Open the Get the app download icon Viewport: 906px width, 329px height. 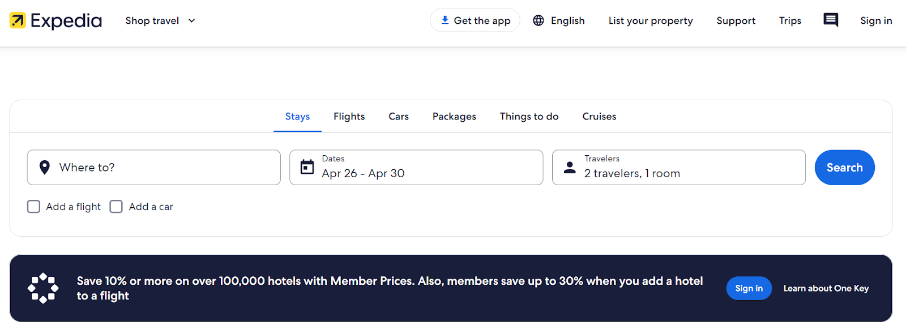tap(444, 20)
